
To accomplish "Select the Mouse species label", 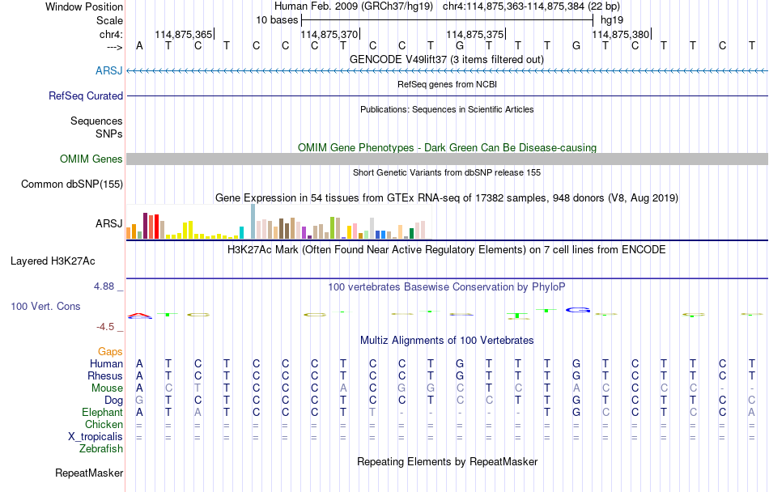I will [107, 388].
